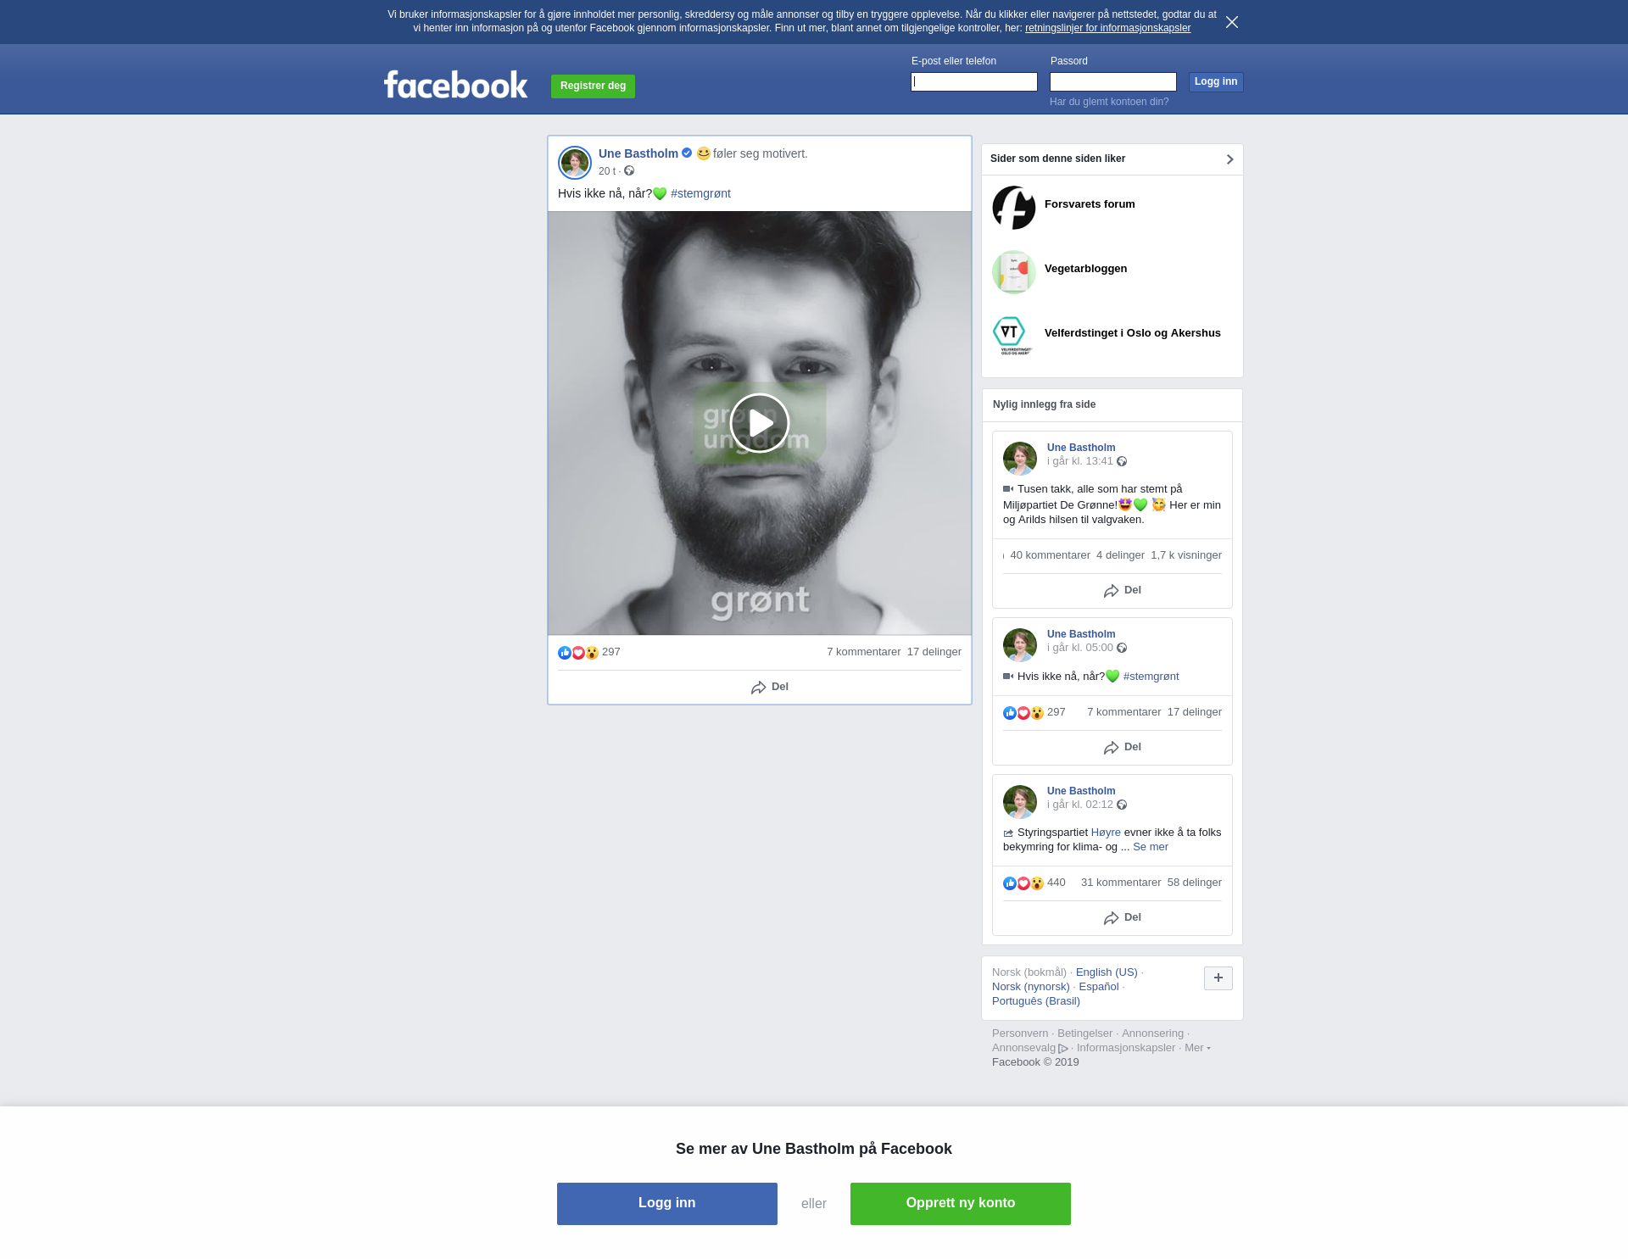Click the Del share icon below the video

[759, 688]
